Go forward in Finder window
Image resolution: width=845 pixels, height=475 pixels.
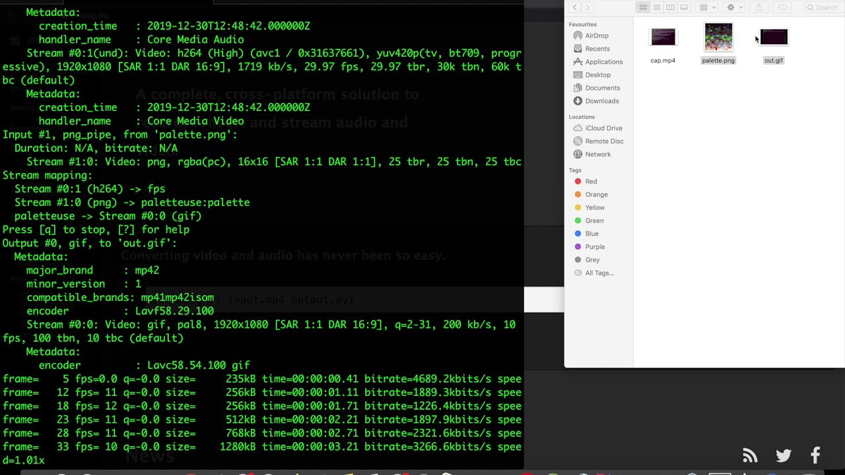point(588,7)
